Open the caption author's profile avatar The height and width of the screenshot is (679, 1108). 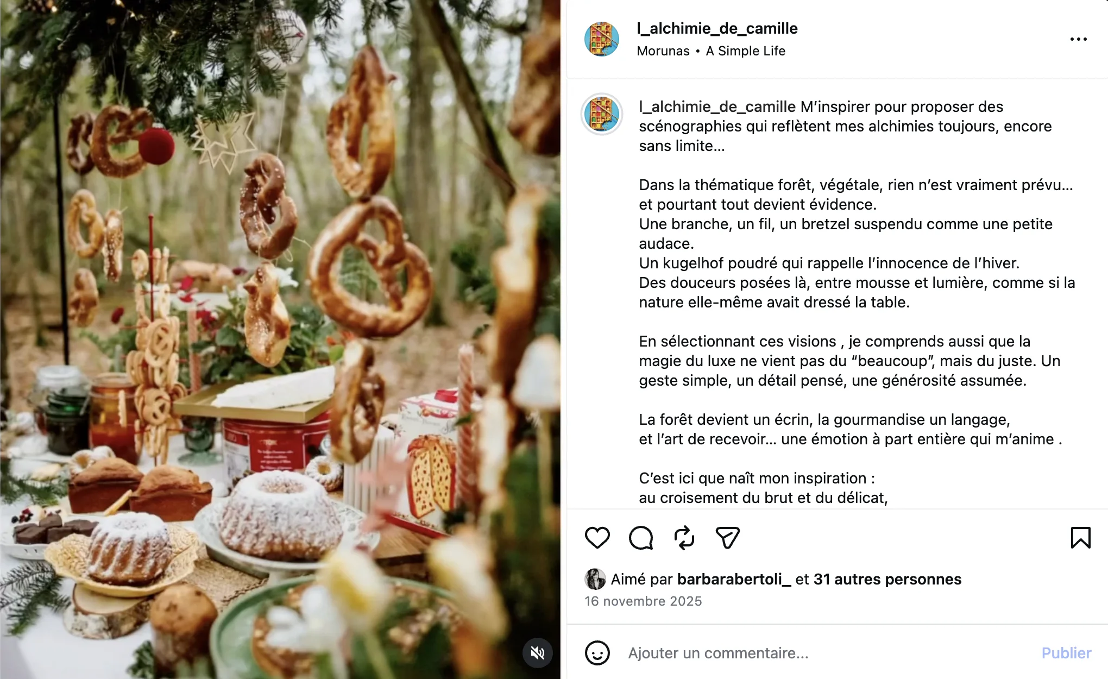(601, 114)
